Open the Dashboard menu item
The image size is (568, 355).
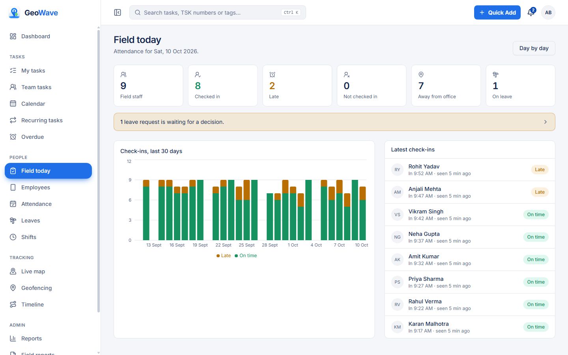pos(48,36)
